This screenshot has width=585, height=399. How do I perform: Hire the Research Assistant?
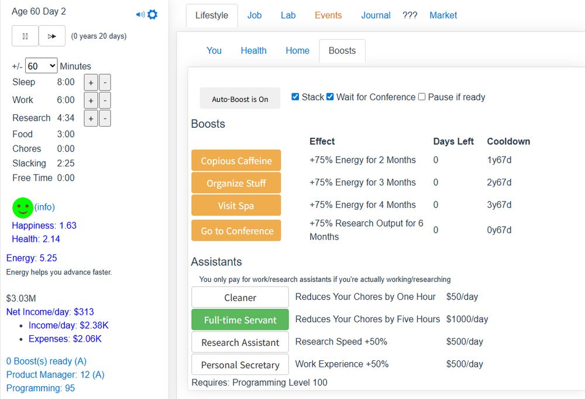point(240,342)
